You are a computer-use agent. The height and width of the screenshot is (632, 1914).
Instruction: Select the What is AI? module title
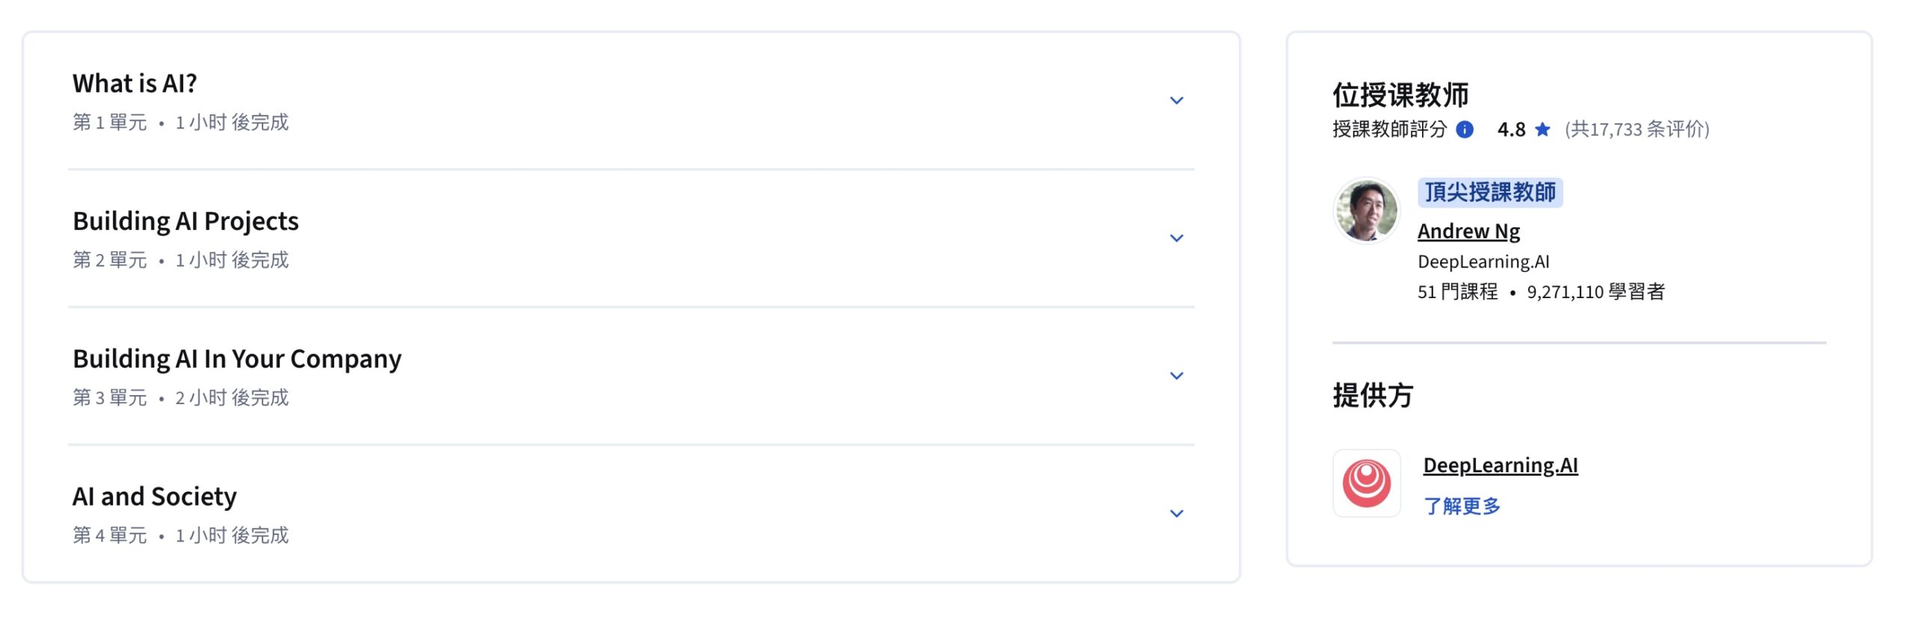coord(135,84)
